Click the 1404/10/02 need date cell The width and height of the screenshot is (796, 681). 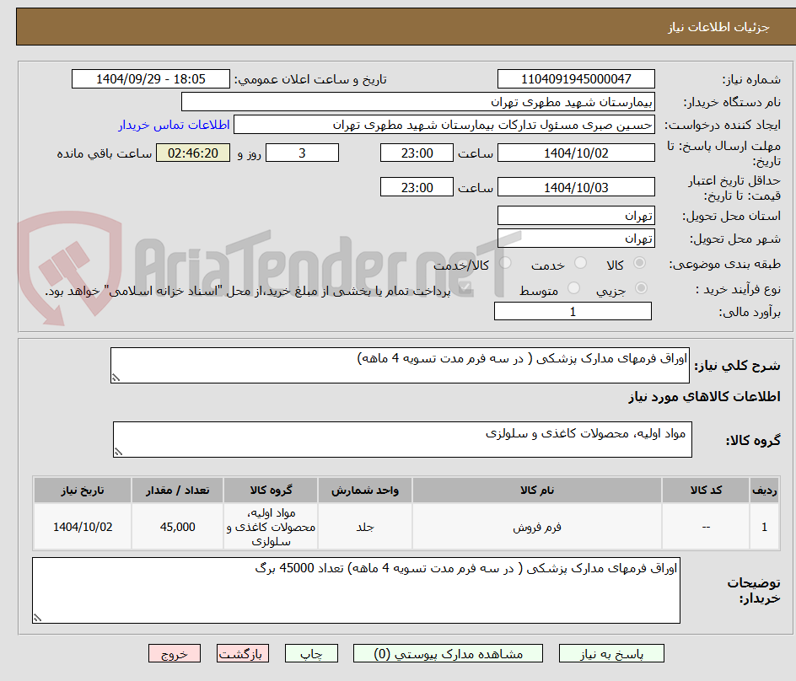[83, 527]
